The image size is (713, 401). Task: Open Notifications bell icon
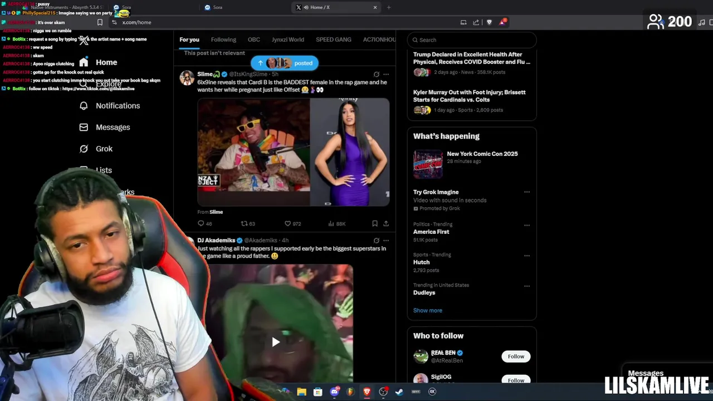pos(84,106)
